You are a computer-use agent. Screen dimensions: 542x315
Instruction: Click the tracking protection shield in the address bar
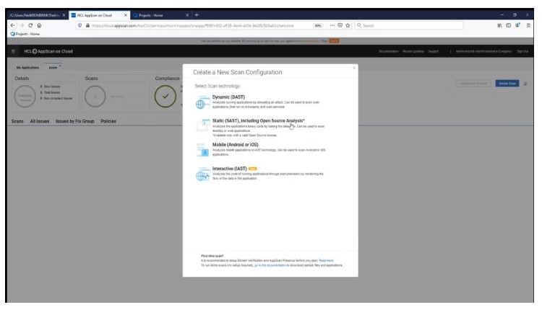click(79, 25)
